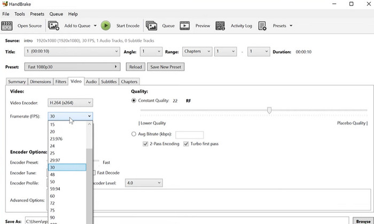This screenshot has width=374, height=224.
Task: Toggle Fast Decode checkbox
Action: [94, 173]
